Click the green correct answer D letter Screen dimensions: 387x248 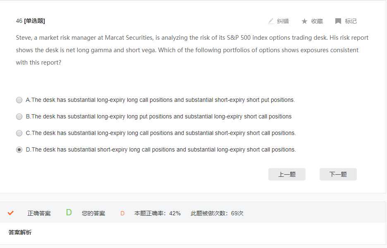click(69, 212)
